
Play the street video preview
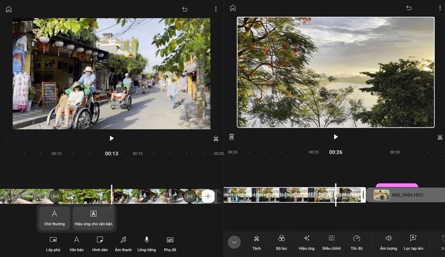[x=111, y=138]
